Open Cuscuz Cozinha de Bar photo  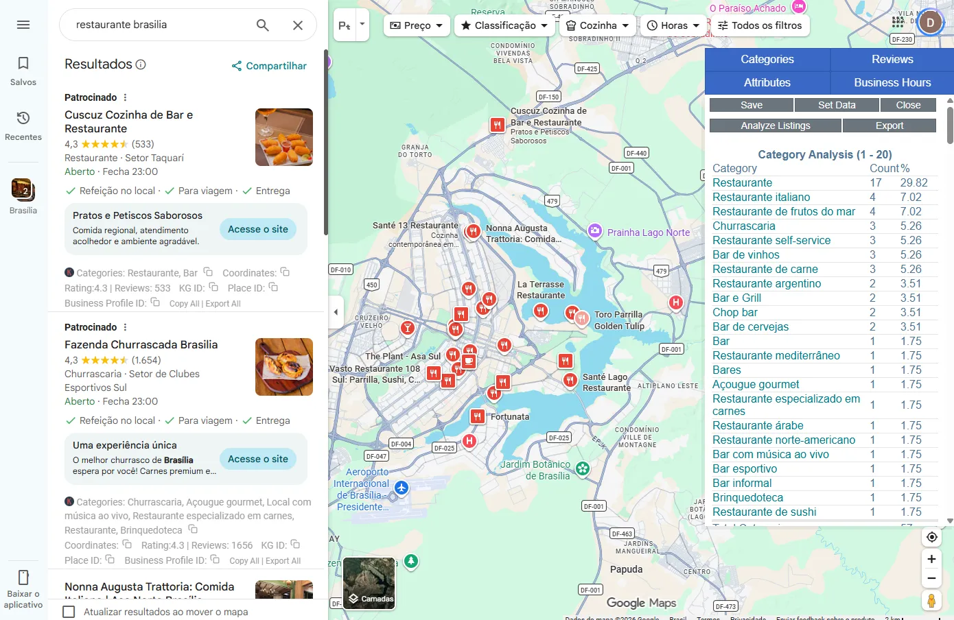click(x=284, y=137)
